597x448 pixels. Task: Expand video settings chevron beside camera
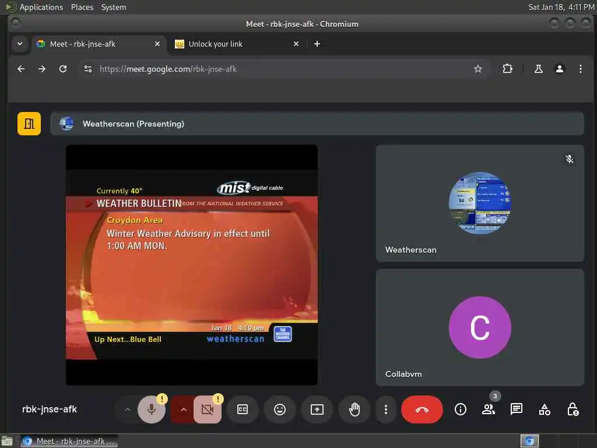pyautogui.click(x=184, y=409)
